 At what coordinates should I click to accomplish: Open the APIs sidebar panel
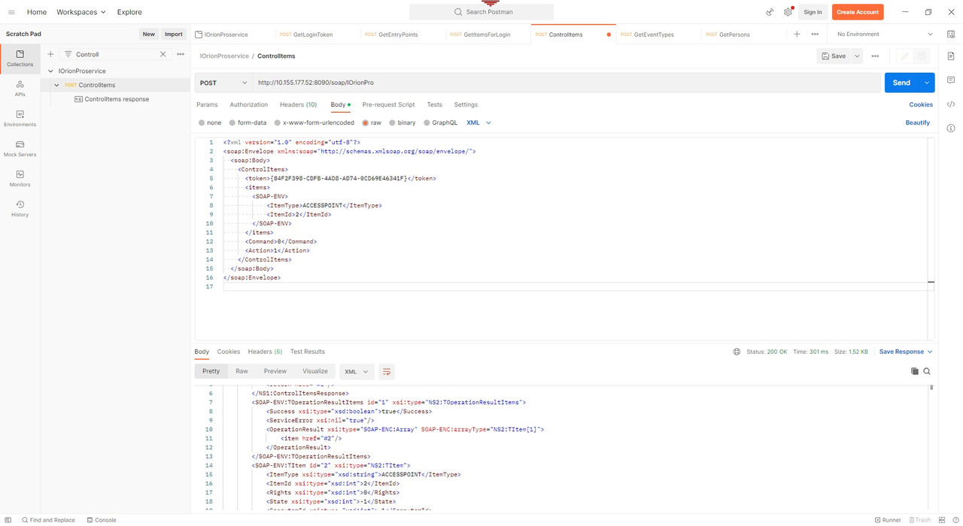(x=20, y=89)
